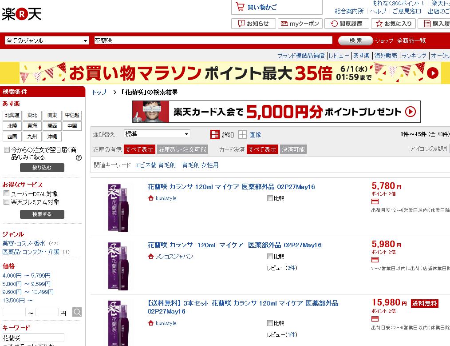
Task: Select 関東 region button
Action: [x=52, y=115]
